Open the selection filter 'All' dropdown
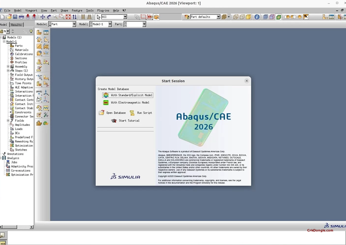Viewport: 346px width, 245px height. click(x=125, y=17)
